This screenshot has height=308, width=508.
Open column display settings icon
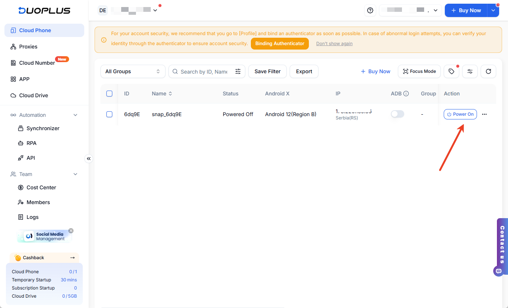470,71
